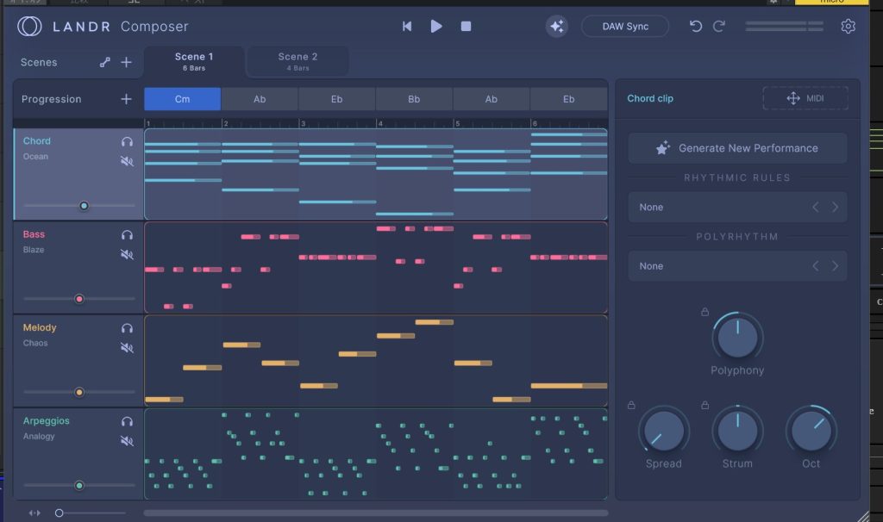
Task: Click the AI sparkle generate icon
Action: pyautogui.click(x=557, y=27)
